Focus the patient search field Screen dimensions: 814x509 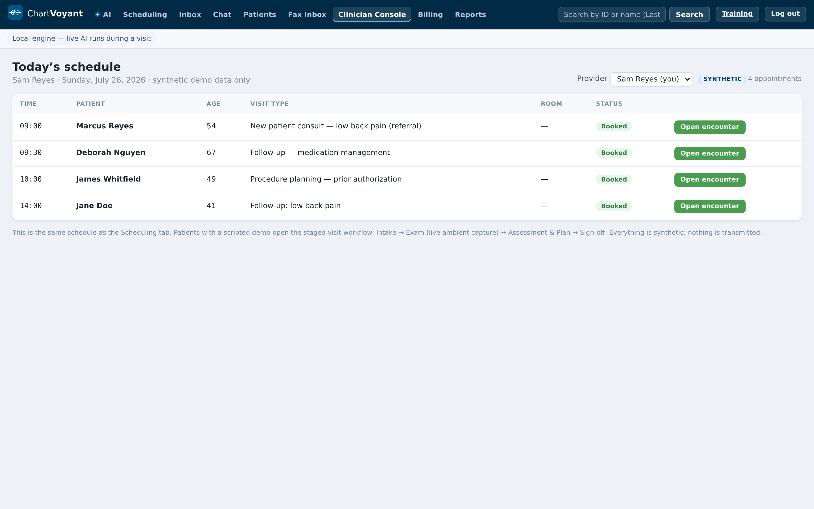612,14
